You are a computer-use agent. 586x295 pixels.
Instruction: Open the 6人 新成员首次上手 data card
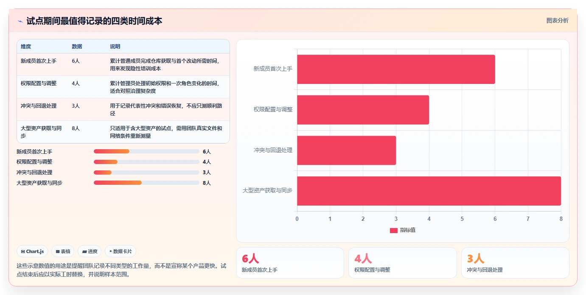[290, 263]
